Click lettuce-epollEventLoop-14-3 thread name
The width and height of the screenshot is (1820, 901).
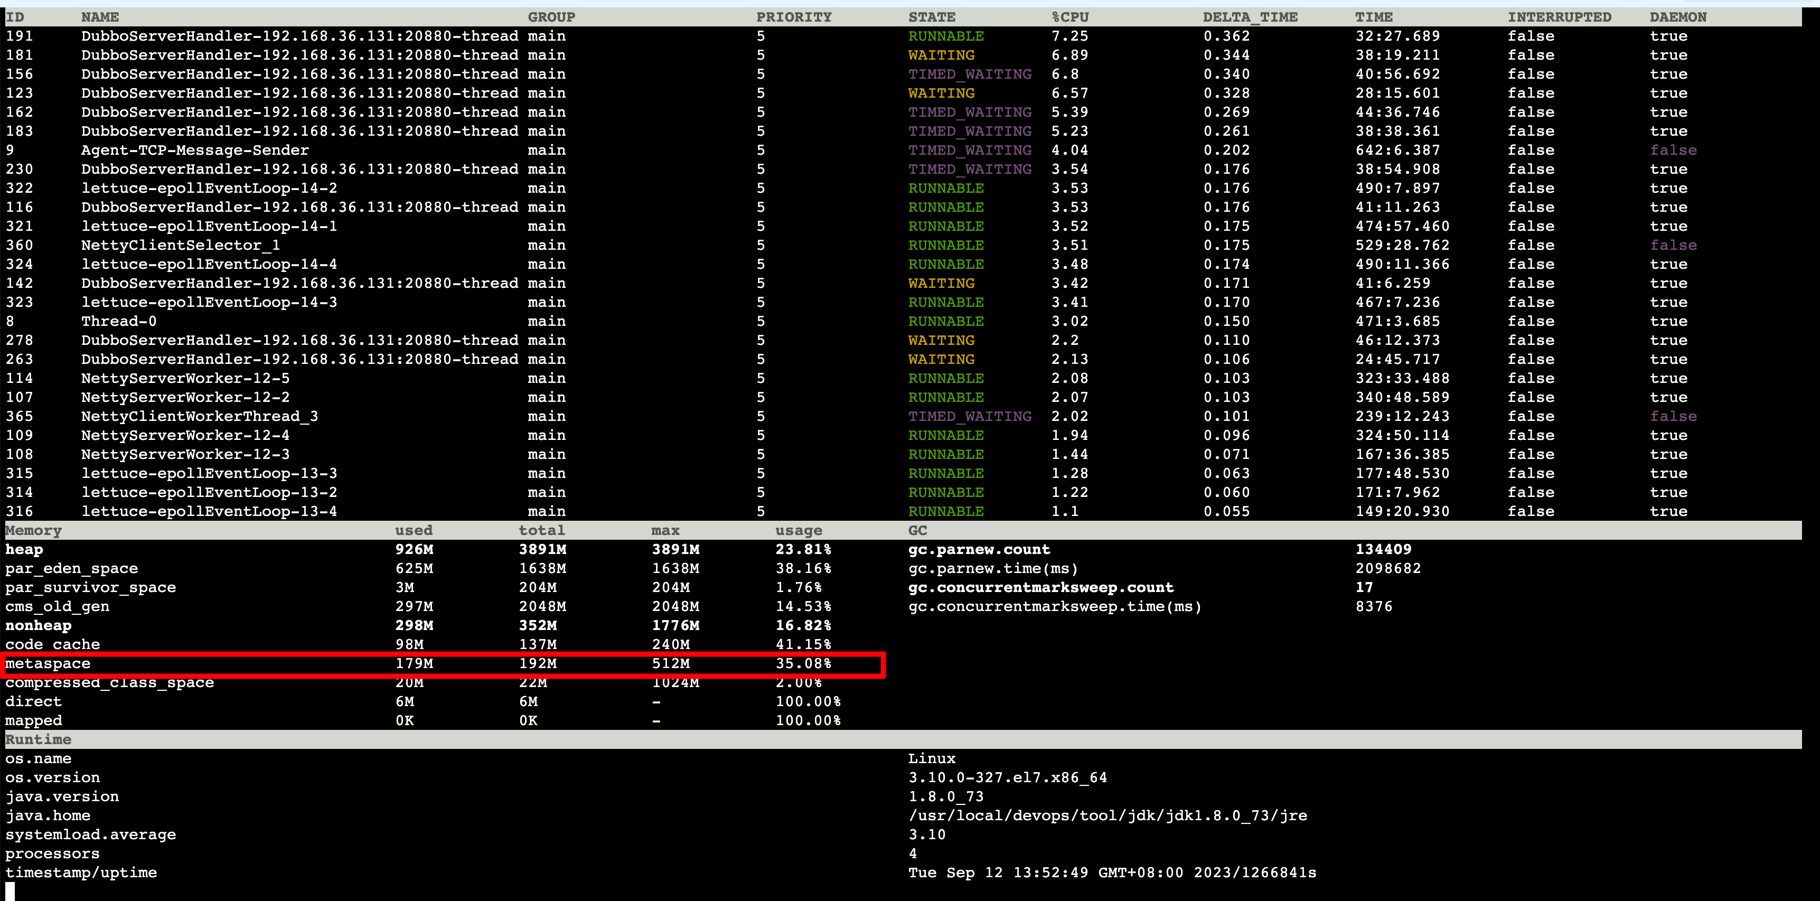click(209, 303)
